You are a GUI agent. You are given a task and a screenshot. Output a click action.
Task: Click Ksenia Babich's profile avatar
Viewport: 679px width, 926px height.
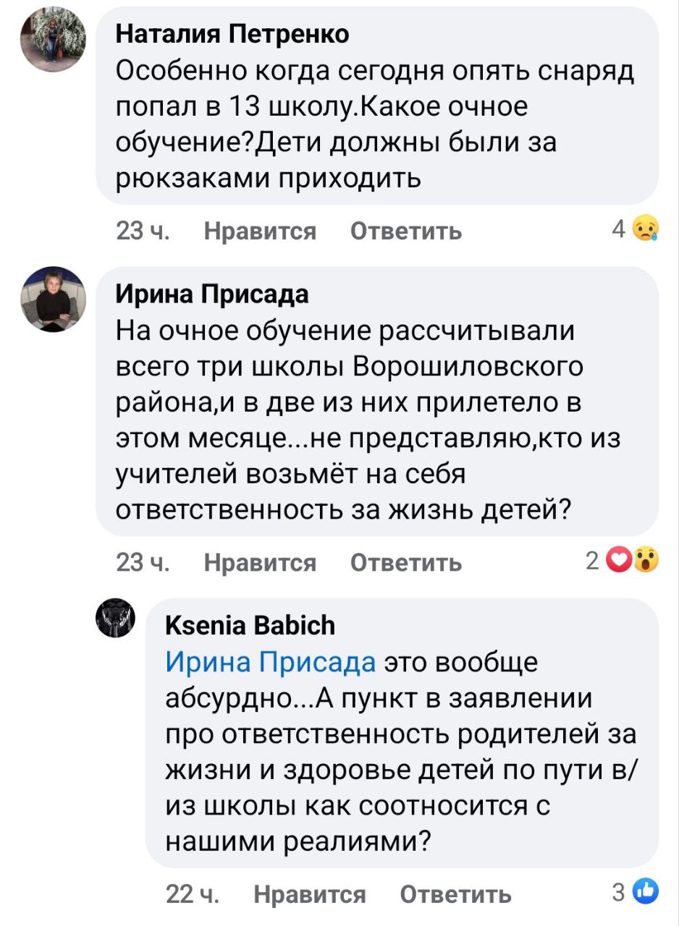tap(116, 620)
